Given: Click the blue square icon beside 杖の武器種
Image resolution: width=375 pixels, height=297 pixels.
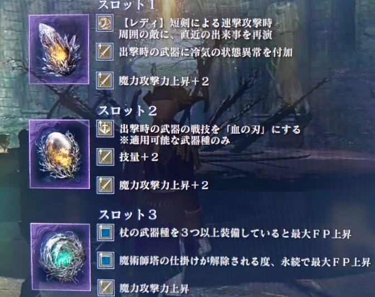Looking at the screenshot, I should coord(105,232).
